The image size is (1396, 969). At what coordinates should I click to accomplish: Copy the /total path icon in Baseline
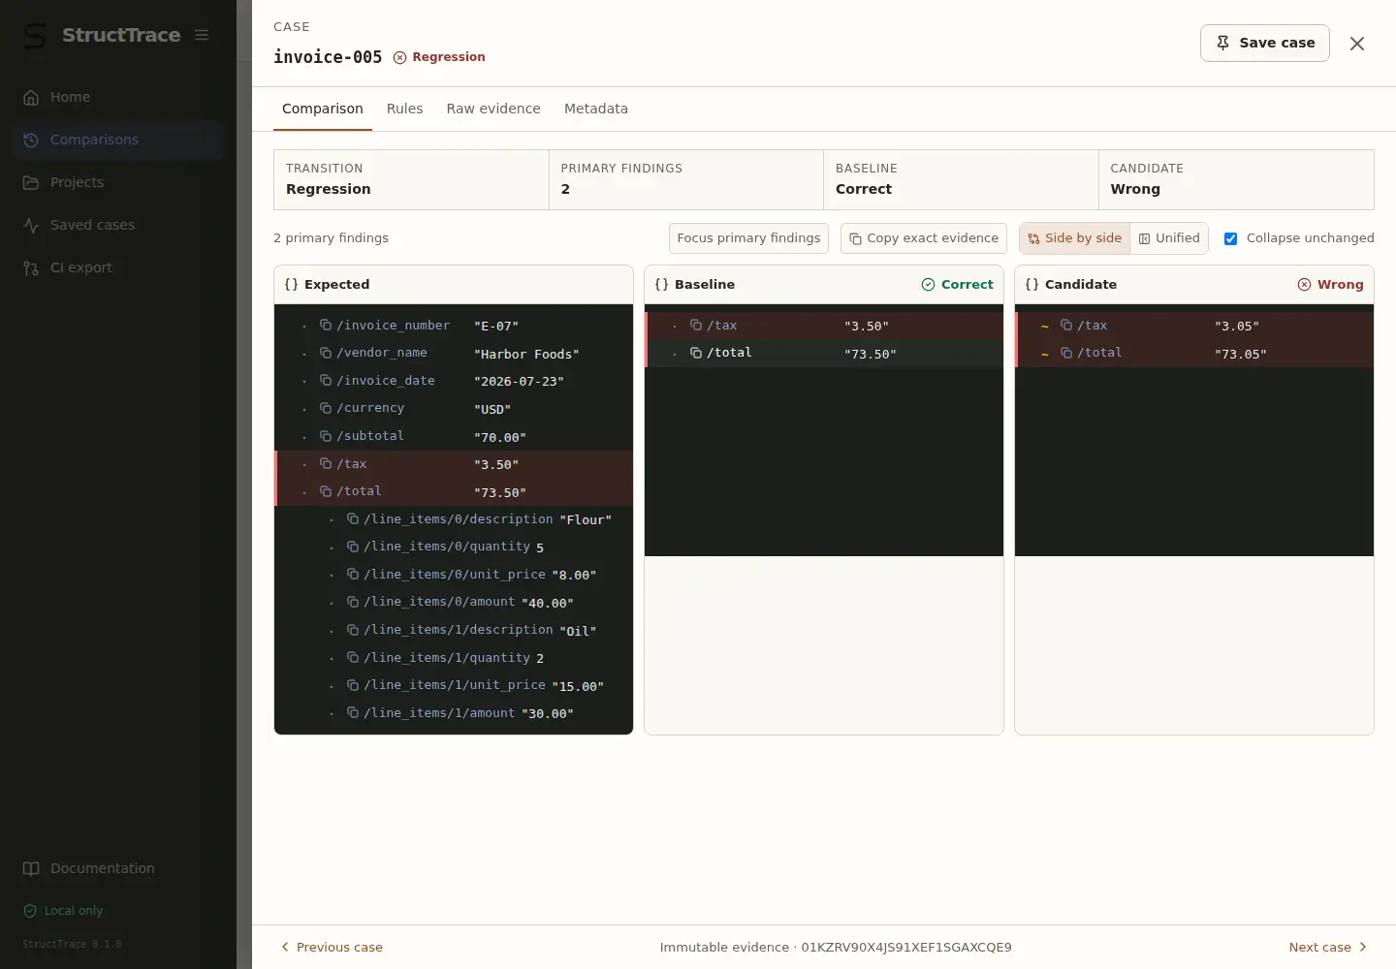coord(696,353)
